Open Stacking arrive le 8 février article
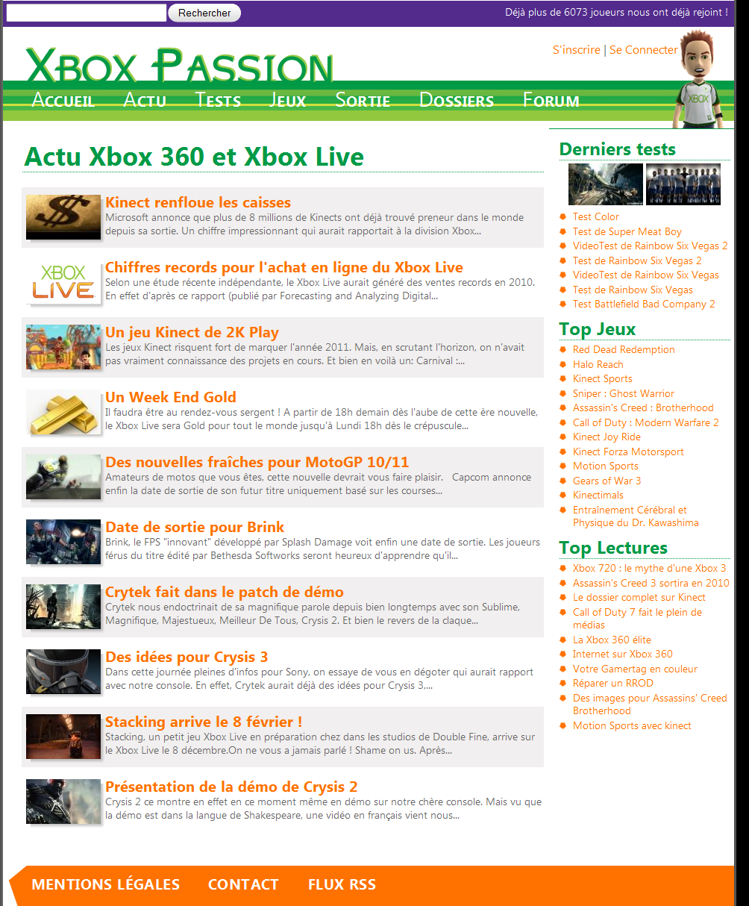Image resolution: width=749 pixels, height=906 pixels. pos(204,722)
